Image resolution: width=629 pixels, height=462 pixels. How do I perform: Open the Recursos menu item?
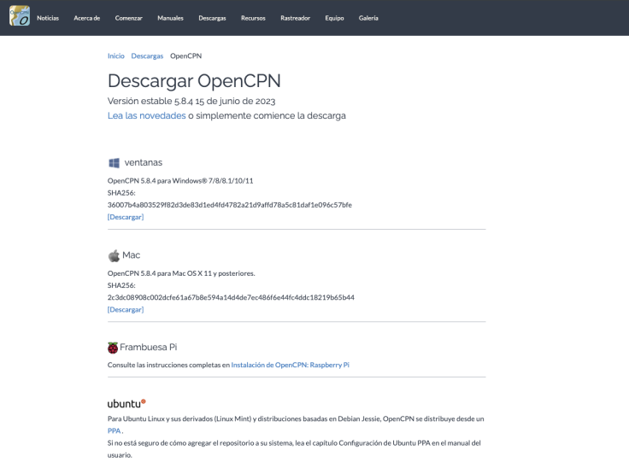point(253,18)
